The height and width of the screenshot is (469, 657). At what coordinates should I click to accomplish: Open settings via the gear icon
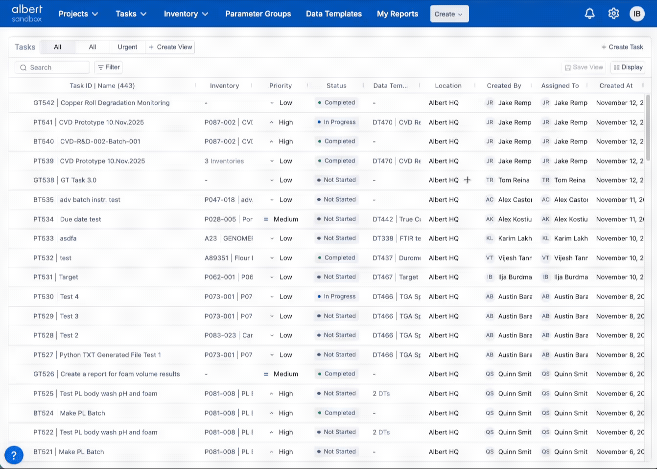(x=613, y=14)
